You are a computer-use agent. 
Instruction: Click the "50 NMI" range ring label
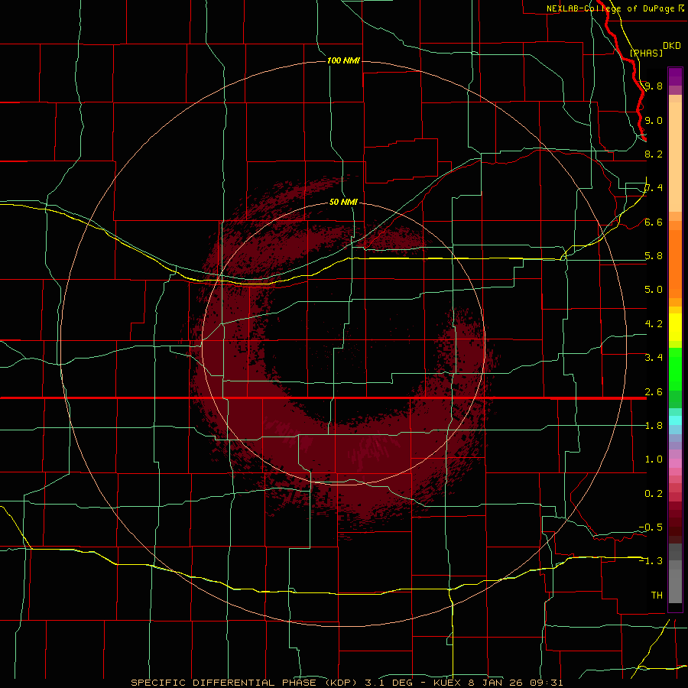tap(343, 202)
